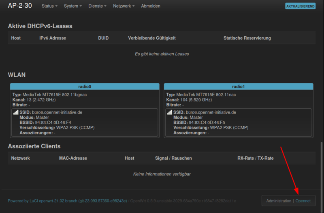Click the radio0 header bar
The height and width of the screenshot is (213, 324).
(x=85, y=86)
